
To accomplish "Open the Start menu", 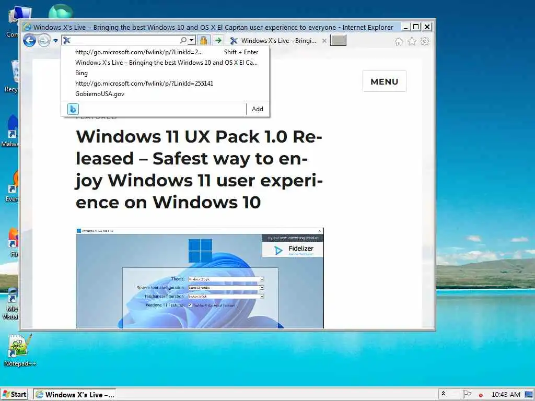I will (x=15, y=395).
